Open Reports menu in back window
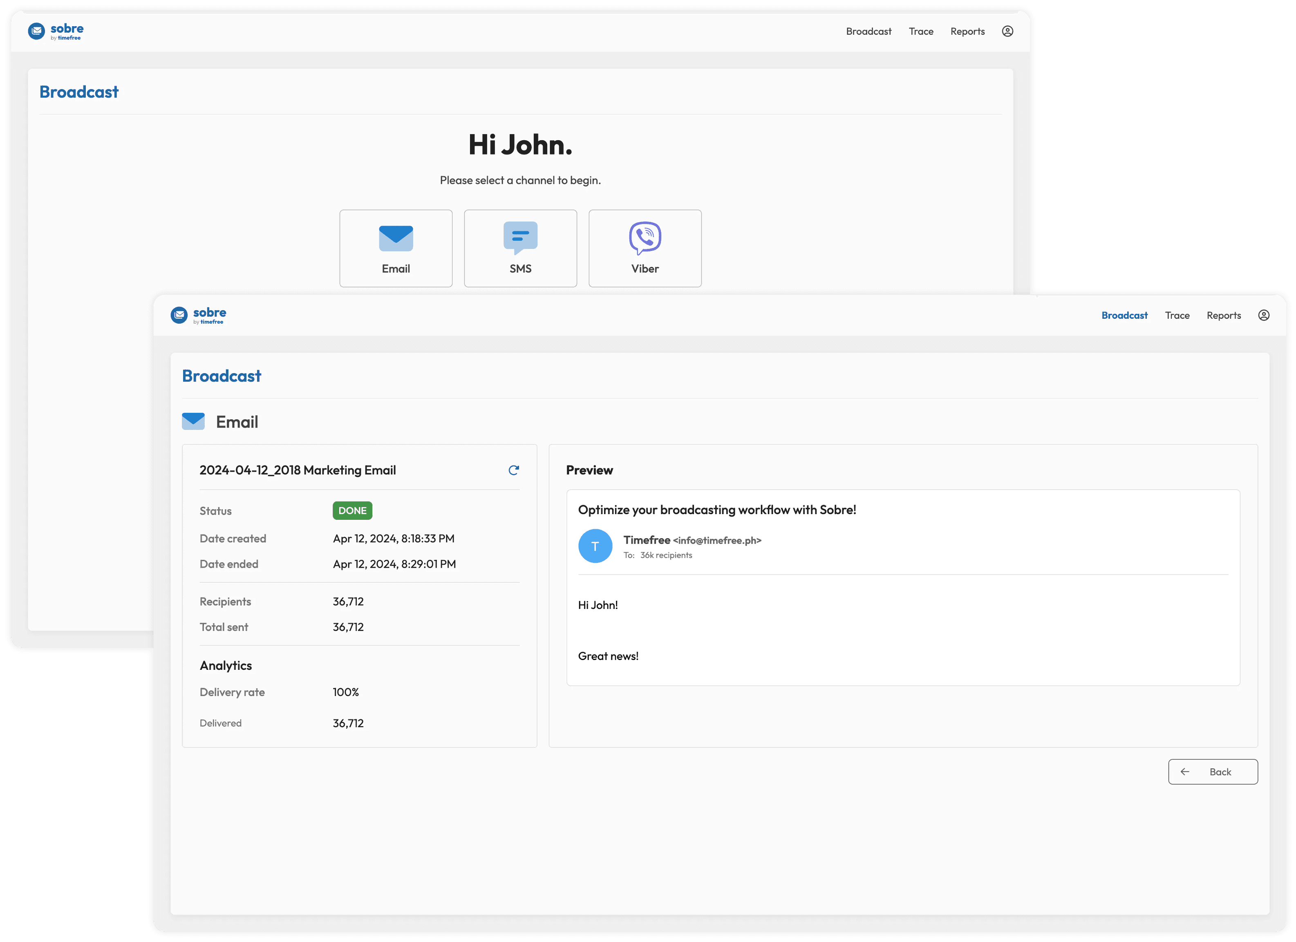This screenshot has height=942, width=1296. [967, 31]
